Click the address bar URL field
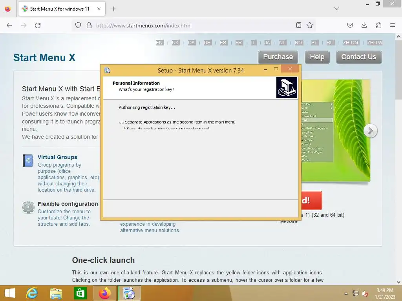The height and width of the screenshot is (301, 402). click(x=194, y=25)
